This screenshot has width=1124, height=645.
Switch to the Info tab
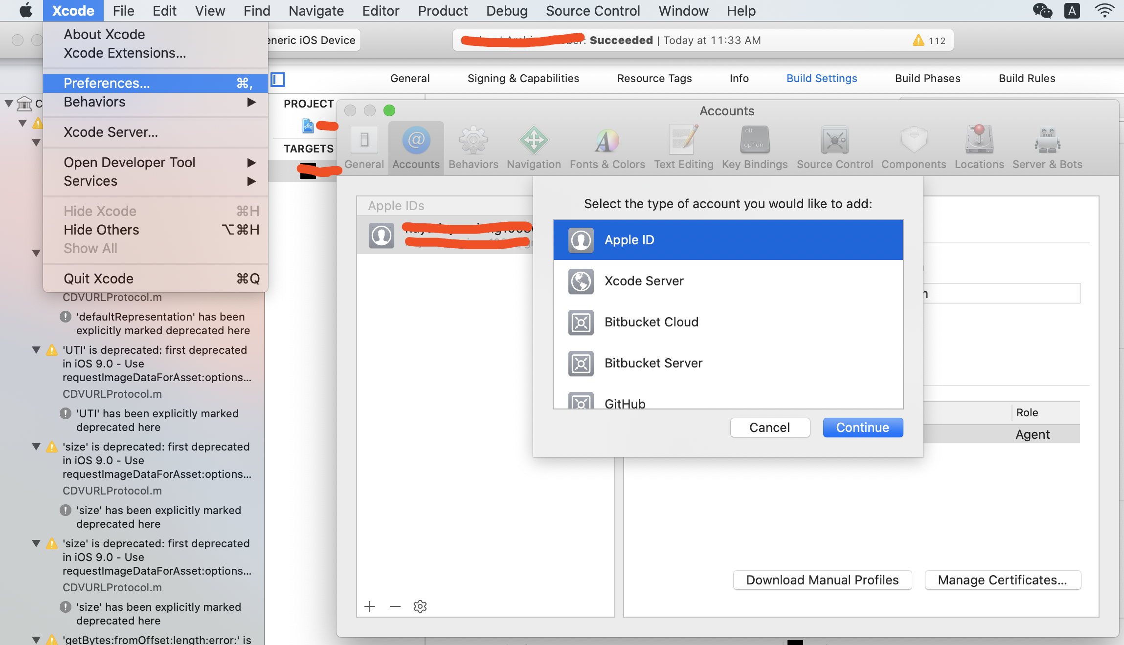point(739,78)
